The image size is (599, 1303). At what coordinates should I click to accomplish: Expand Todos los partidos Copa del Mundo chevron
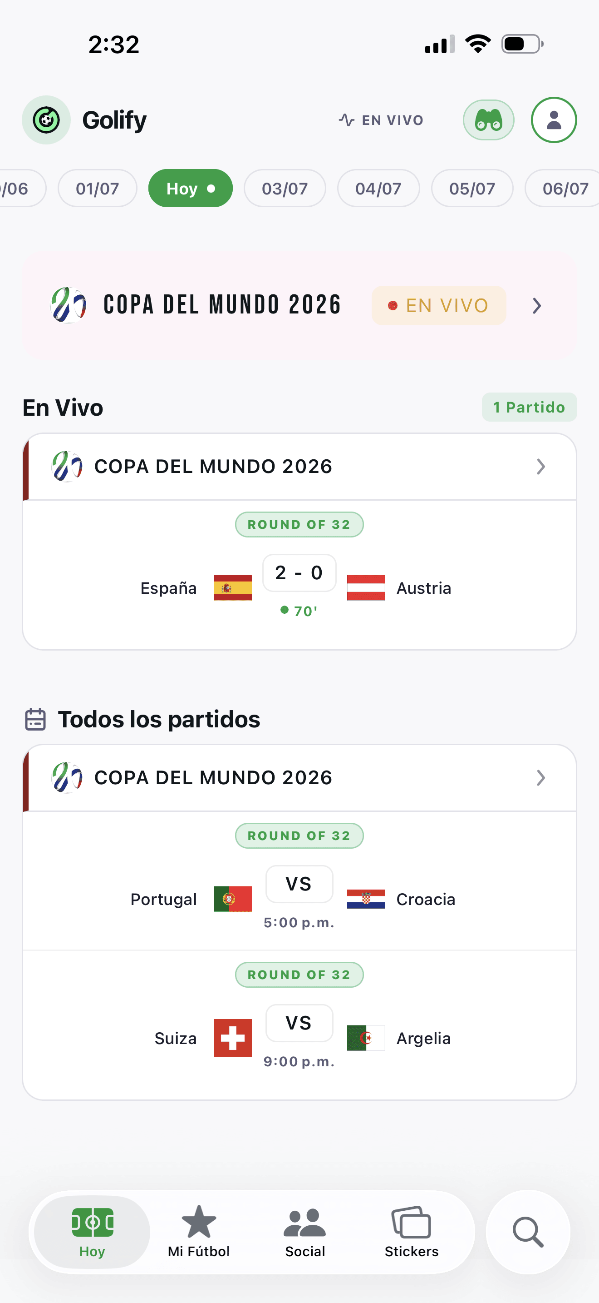point(540,777)
